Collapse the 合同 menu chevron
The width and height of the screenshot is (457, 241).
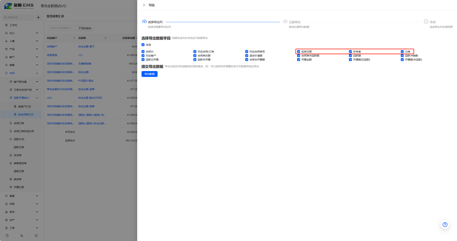point(37,73)
